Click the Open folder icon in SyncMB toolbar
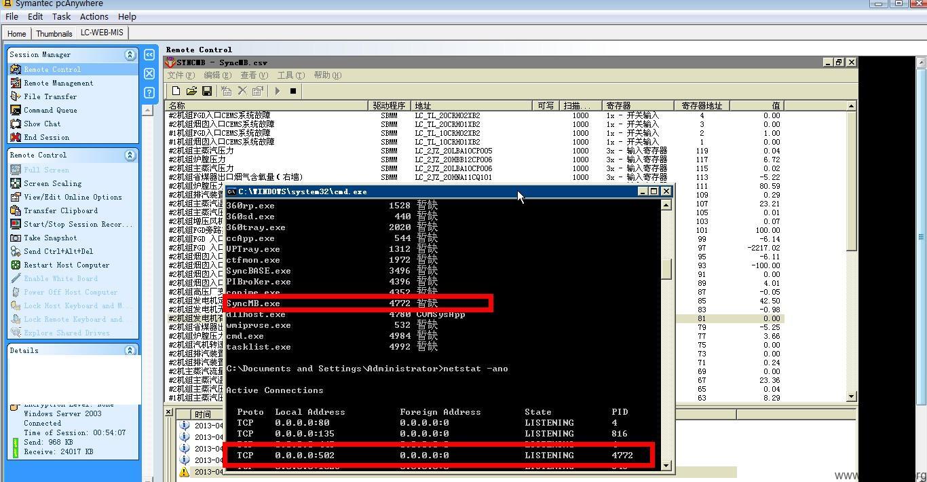Screen dimensions: 927x482 tap(191, 91)
